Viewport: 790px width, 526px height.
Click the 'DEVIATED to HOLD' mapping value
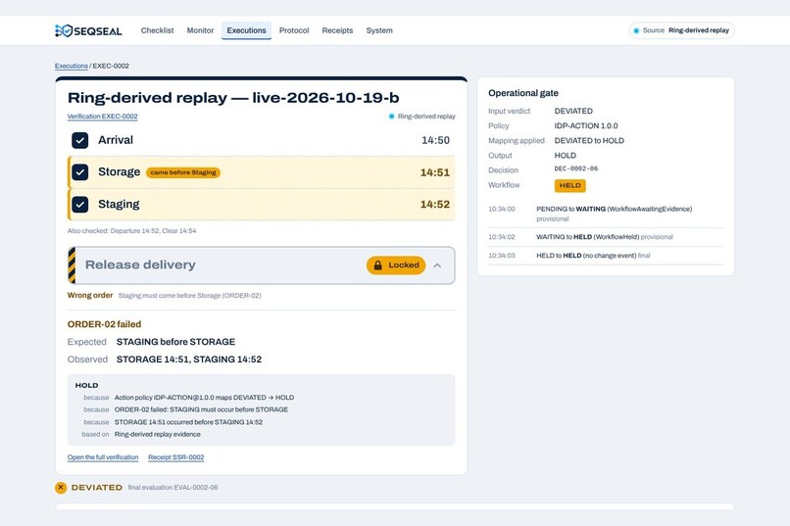pos(589,140)
